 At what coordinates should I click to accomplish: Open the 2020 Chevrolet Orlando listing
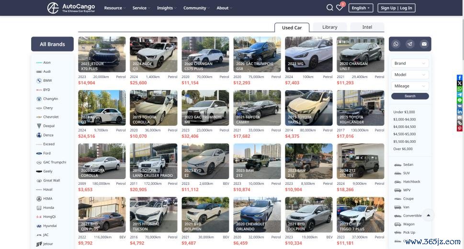(x=257, y=215)
